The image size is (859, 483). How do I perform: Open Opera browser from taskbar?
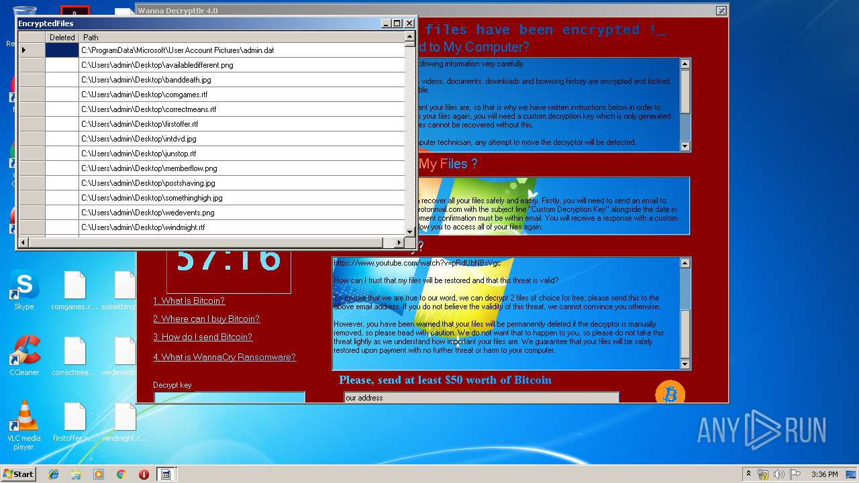click(x=144, y=474)
